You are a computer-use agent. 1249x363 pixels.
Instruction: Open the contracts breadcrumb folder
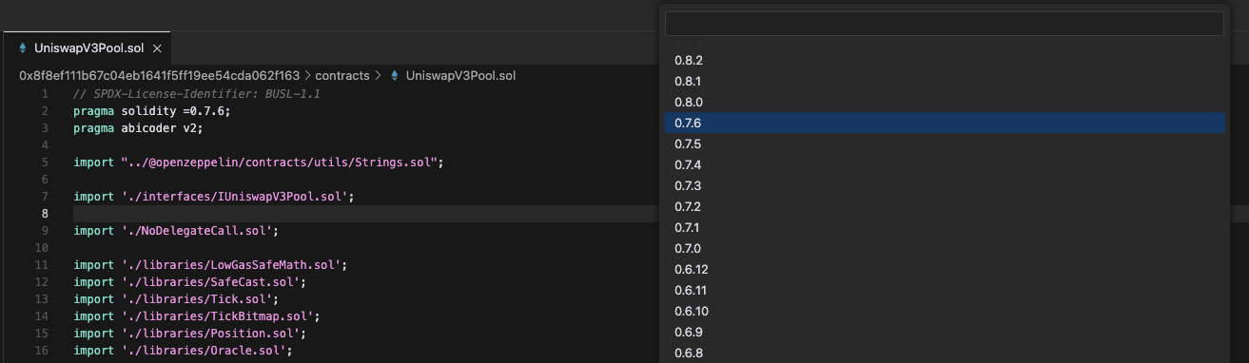tap(342, 75)
